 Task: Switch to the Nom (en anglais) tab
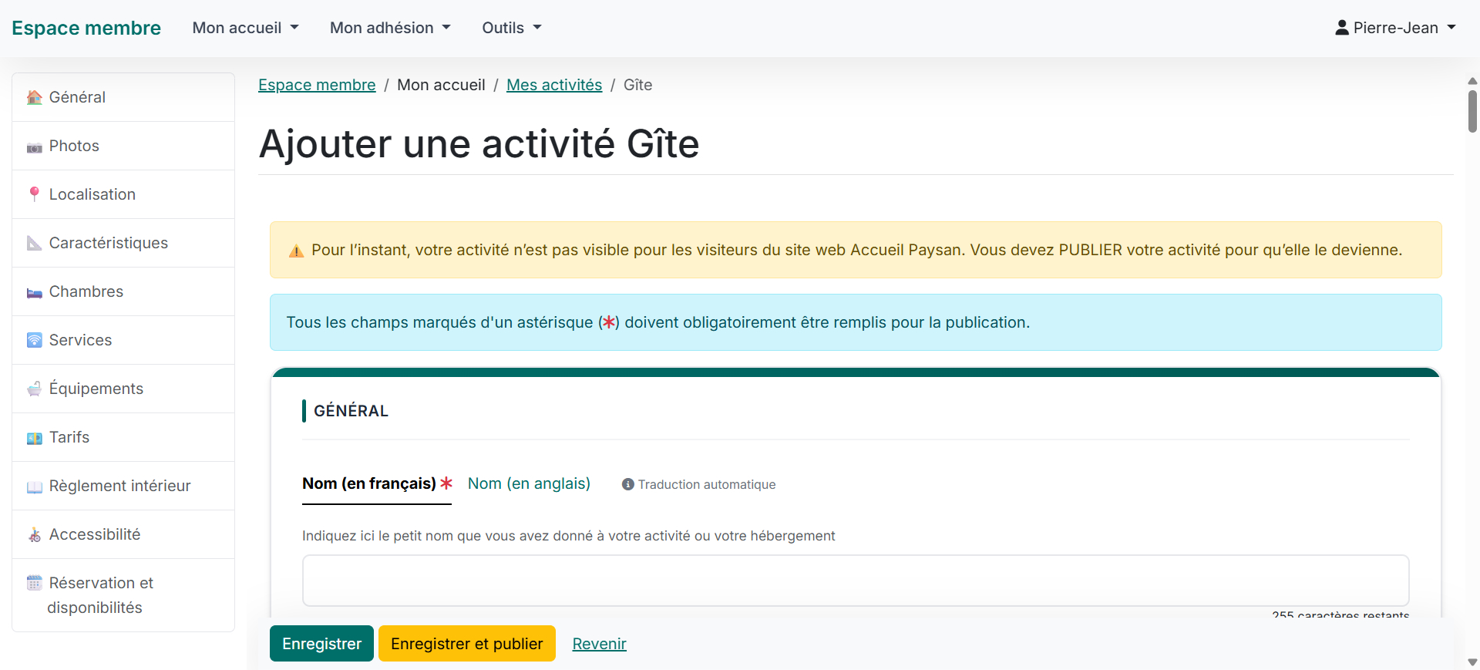[x=529, y=483]
